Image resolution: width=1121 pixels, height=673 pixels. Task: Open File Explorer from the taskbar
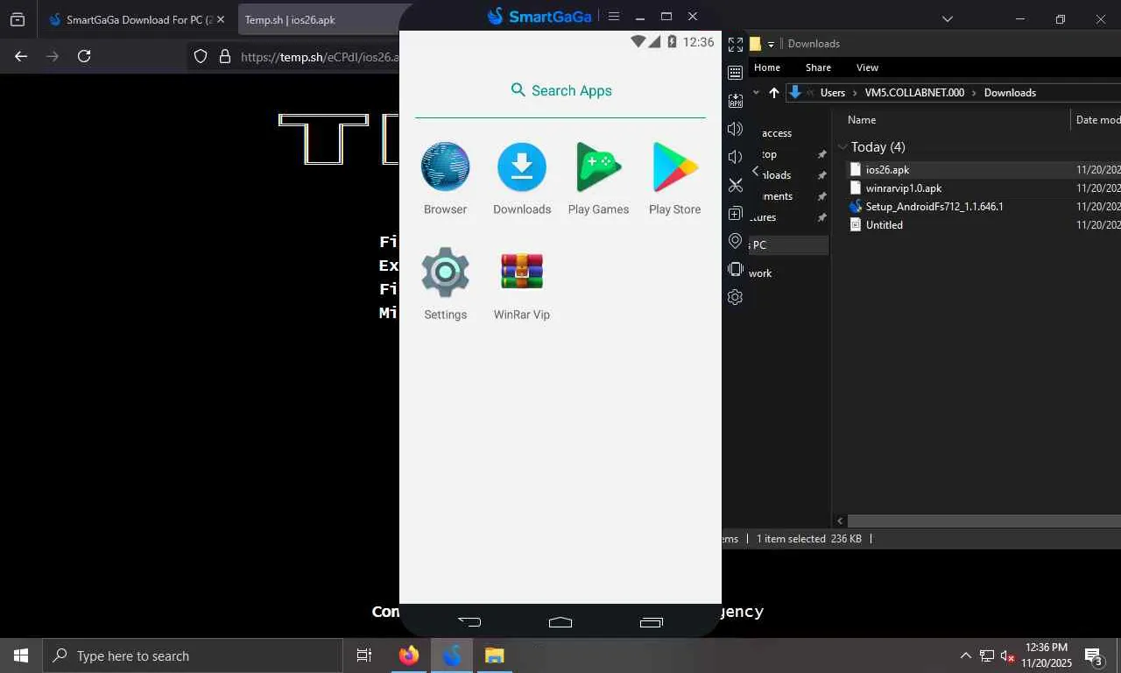click(x=495, y=655)
